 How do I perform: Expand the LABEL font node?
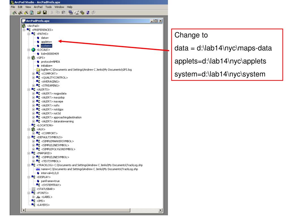33,197
